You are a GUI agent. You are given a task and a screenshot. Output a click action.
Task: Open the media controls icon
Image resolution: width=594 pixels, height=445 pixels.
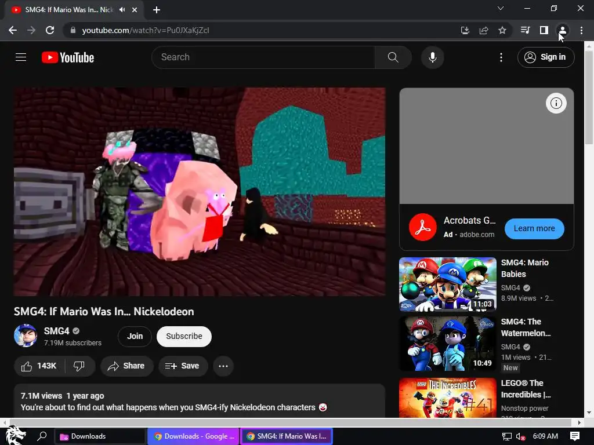525,30
